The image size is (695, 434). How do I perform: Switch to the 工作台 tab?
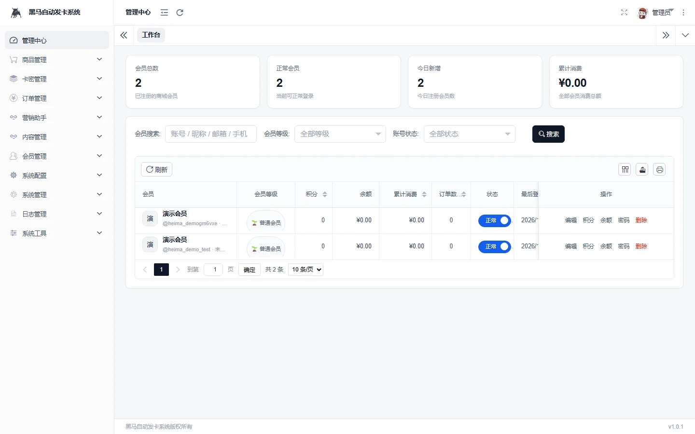point(151,35)
